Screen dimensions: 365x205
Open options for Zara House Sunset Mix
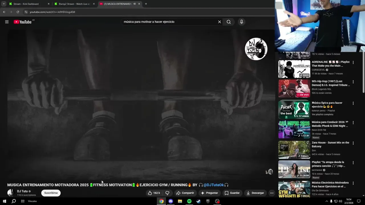[353, 143]
